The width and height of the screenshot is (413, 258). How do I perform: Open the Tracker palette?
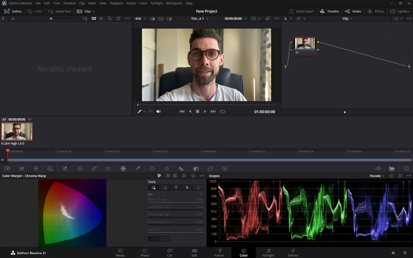point(167,169)
